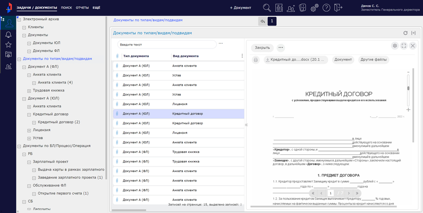
Task: Open notifications bell in left sidebar
Action: [8, 34]
